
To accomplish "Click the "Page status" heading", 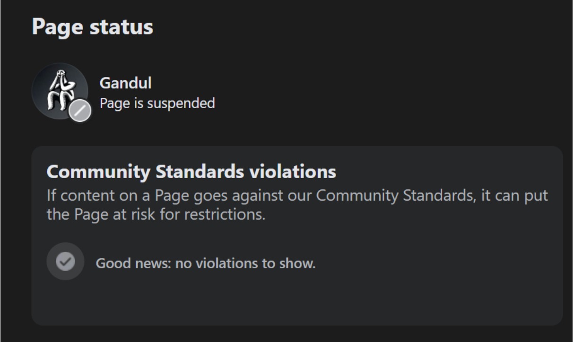I will pos(93,27).
